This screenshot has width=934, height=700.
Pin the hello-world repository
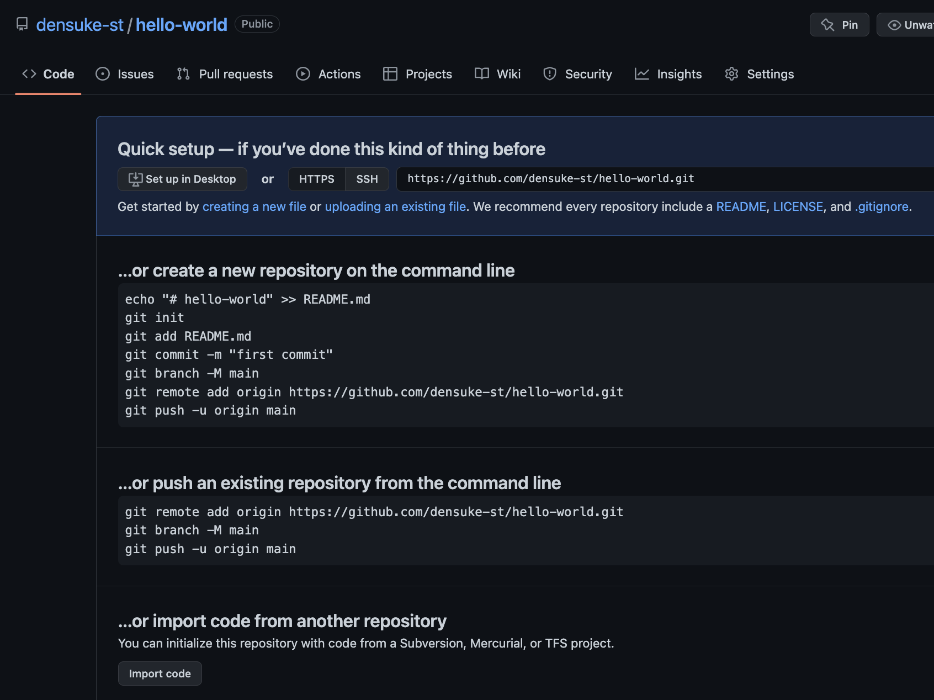840,25
